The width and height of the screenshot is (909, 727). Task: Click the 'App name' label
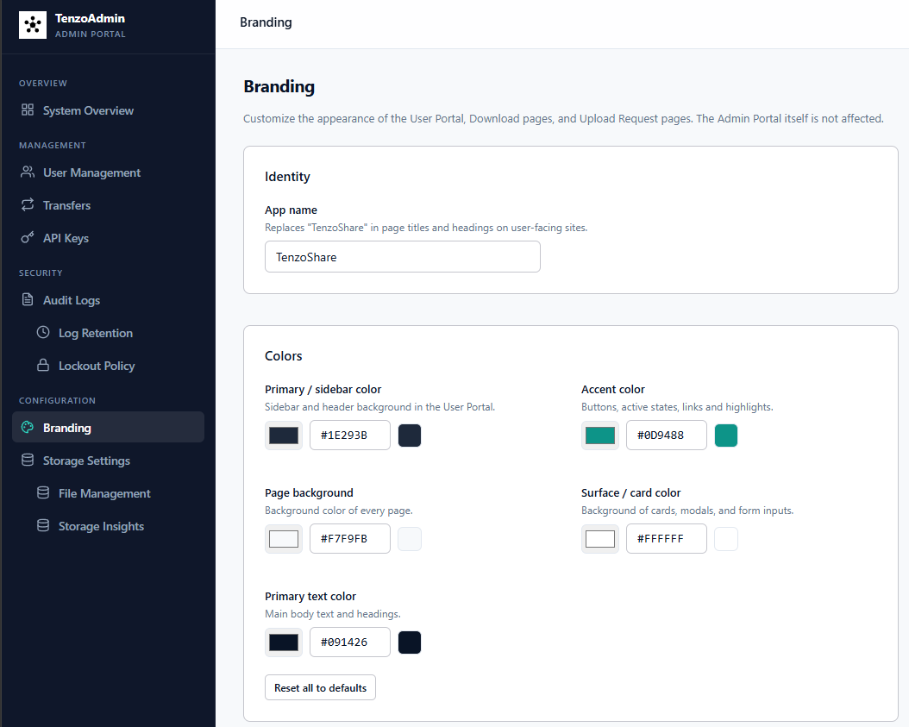click(x=291, y=210)
